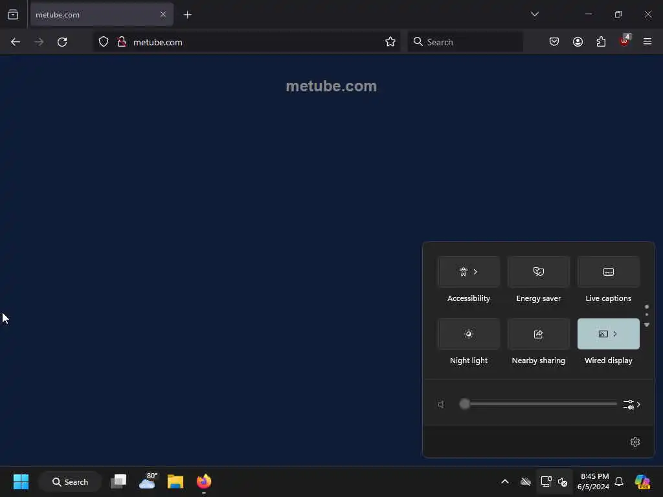
Task: Open the Firefox account icon
Action: (x=578, y=42)
